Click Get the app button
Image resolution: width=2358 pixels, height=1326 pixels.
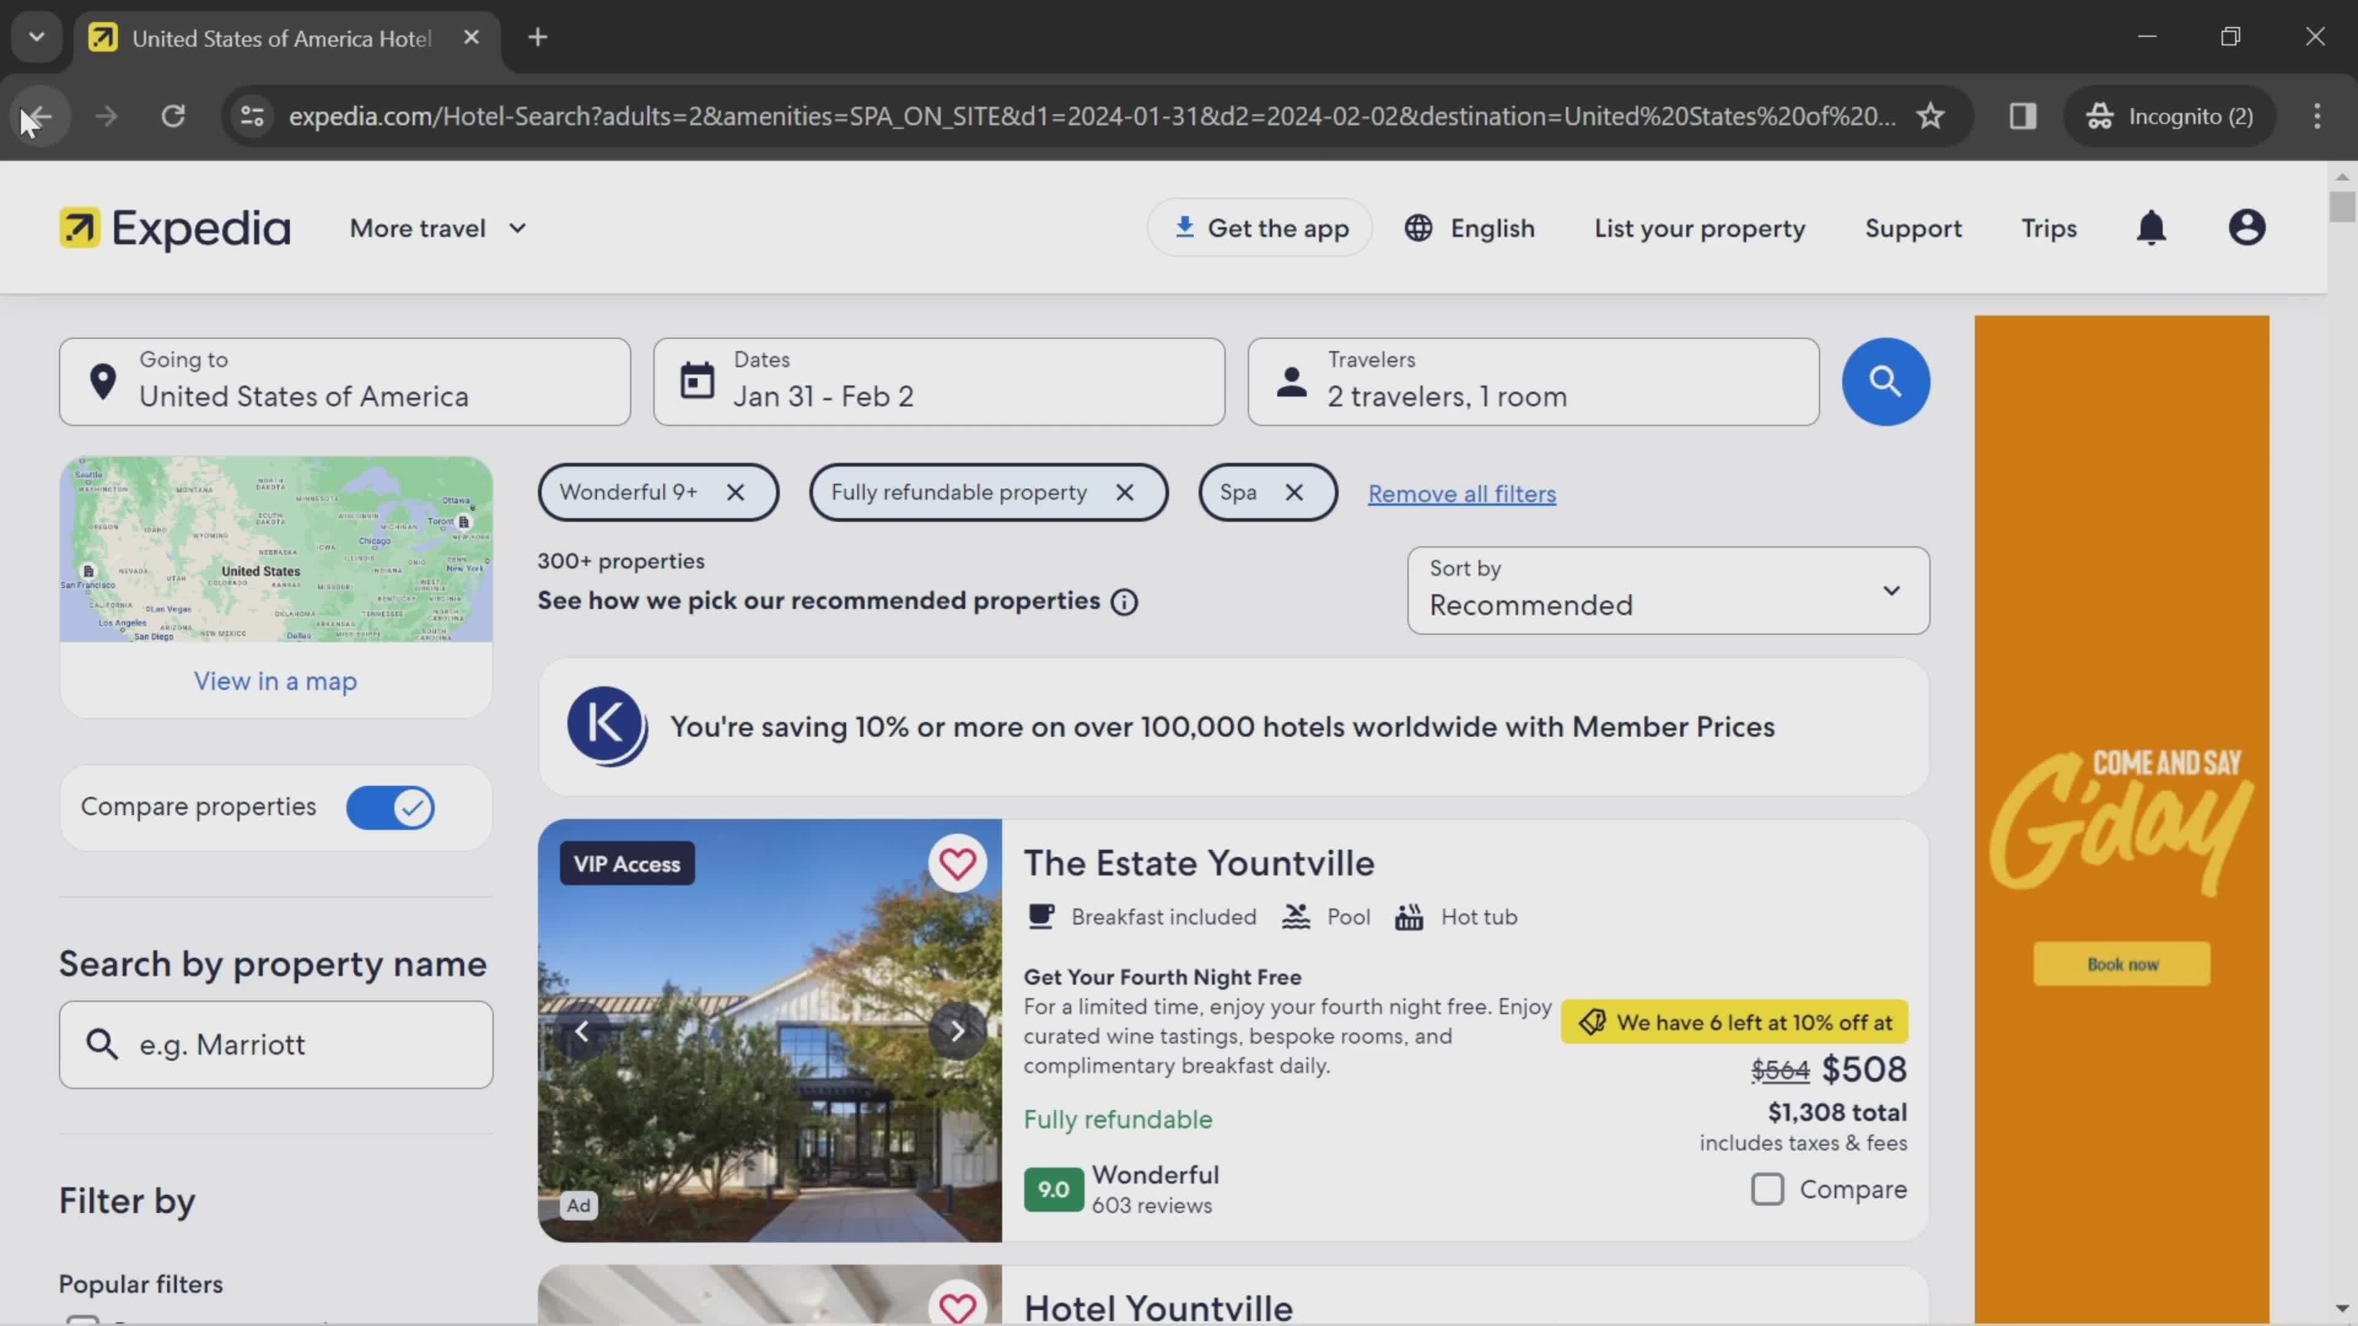(1259, 228)
